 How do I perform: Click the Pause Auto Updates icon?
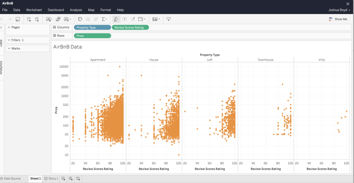37,19
